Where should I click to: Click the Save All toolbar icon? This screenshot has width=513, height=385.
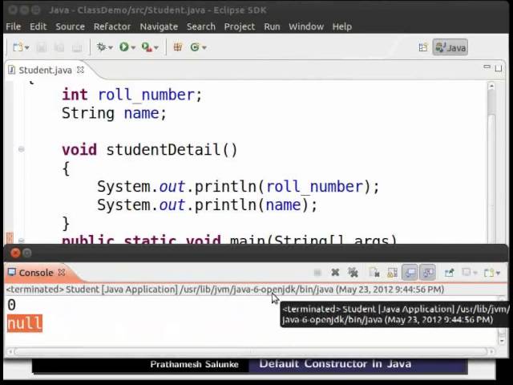59,48
